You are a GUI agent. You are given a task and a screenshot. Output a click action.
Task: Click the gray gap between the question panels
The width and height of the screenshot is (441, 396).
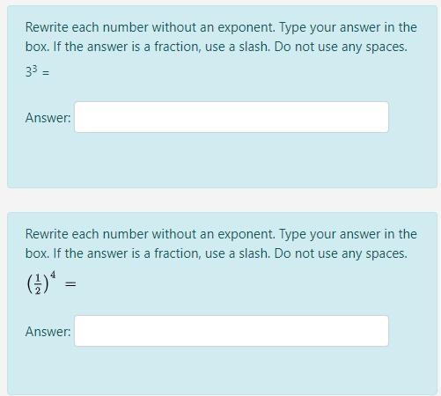click(220, 200)
